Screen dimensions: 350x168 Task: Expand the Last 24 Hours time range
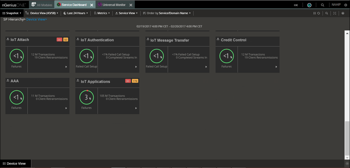tap(75, 13)
